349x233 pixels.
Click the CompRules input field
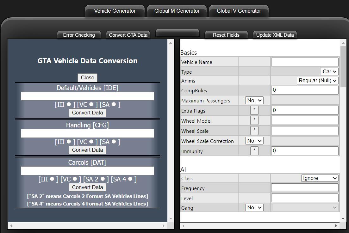coord(305,90)
